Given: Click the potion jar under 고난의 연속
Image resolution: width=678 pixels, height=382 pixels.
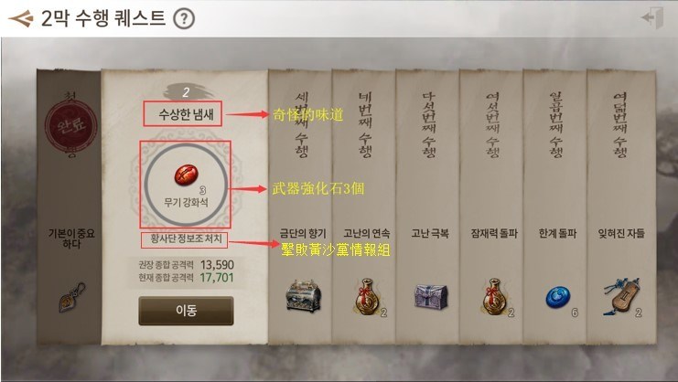Looking at the screenshot, I should (368, 296).
